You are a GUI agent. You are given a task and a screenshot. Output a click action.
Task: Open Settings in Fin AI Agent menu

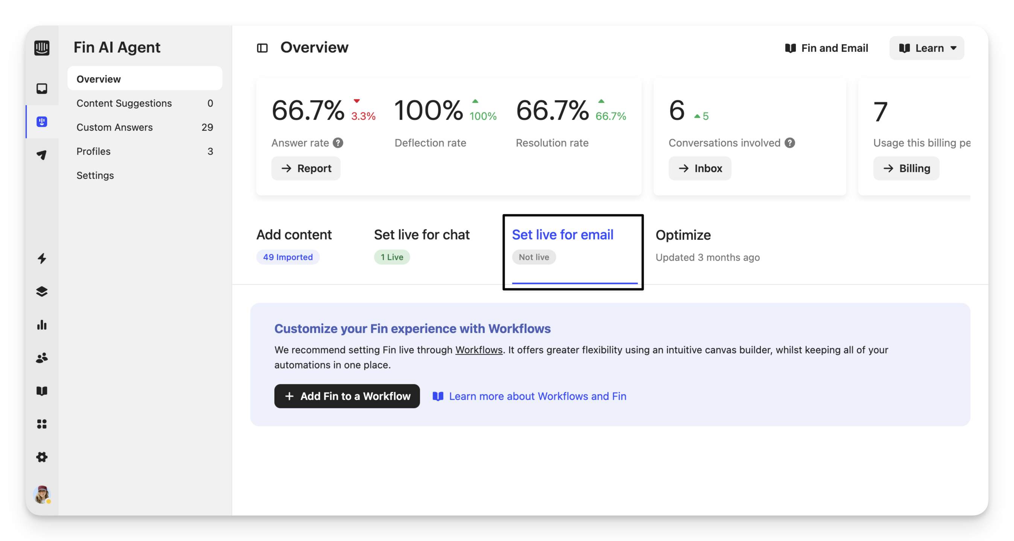(145, 175)
